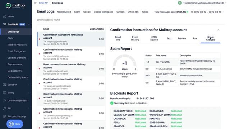The width and height of the screenshot is (230, 129).
Task: Open Mailbox Providers in the sidebar
Action: (x=17, y=45)
